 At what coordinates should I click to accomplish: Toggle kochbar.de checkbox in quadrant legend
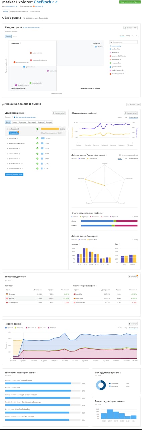[111, 52]
